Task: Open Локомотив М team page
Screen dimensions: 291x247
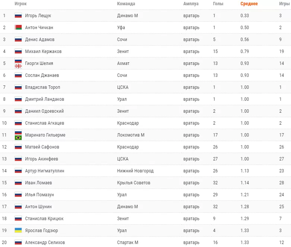Action: point(131,135)
